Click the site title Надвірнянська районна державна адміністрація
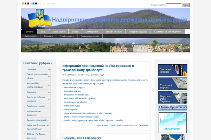 [x=119, y=20]
